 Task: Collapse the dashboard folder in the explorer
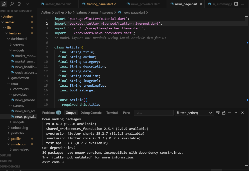coord(19,39)
